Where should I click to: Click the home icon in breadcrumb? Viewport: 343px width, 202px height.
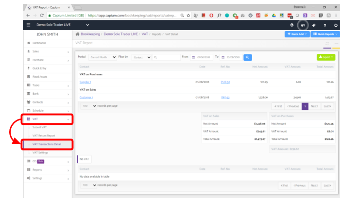pyautogui.click(x=77, y=34)
